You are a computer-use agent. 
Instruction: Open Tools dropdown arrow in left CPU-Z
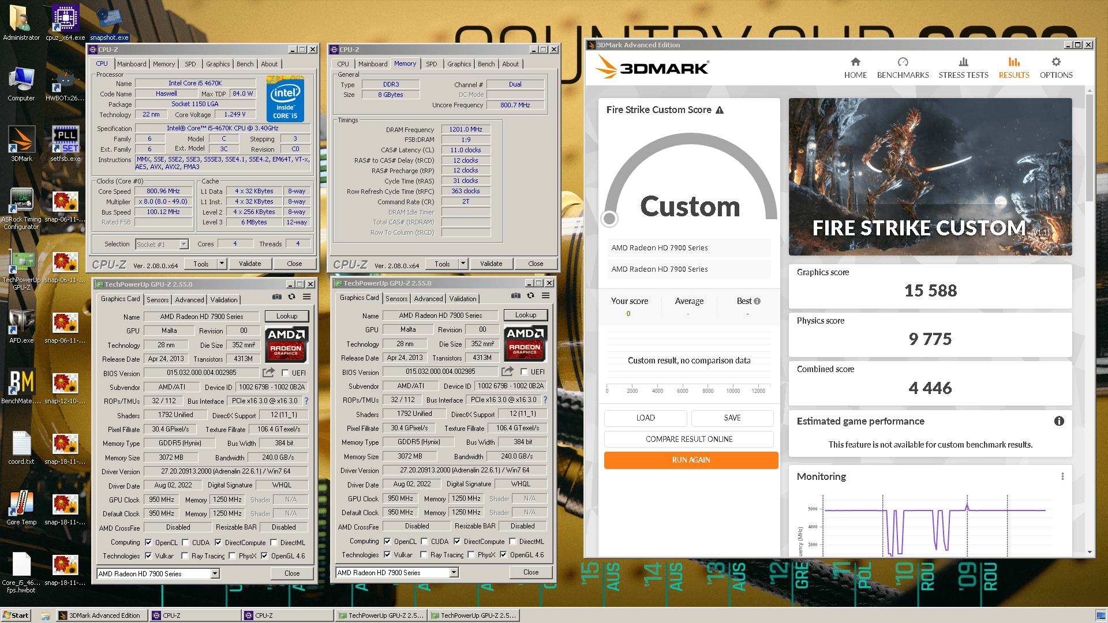[222, 264]
